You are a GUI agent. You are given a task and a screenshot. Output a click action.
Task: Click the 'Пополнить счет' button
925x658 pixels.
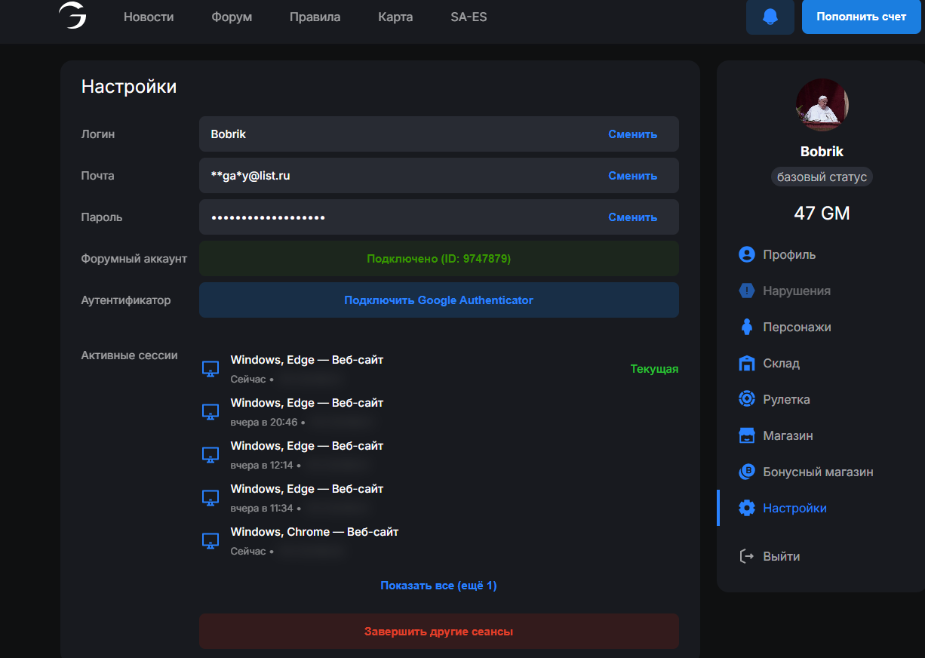click(x=861, y=17)
